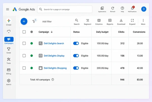Screen dimensions: 152x102
Task: Open the hamburger main menu
Action: [8, 9]
